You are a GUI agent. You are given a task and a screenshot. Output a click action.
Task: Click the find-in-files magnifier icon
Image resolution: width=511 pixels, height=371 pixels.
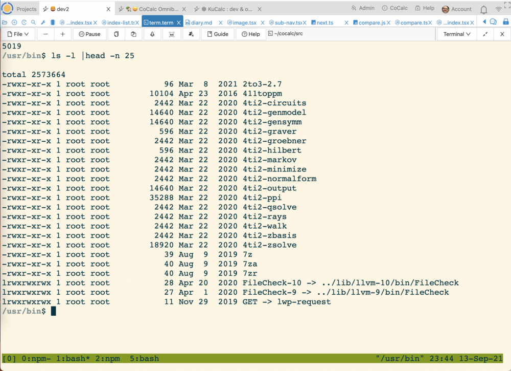click(x=33, y=23)
